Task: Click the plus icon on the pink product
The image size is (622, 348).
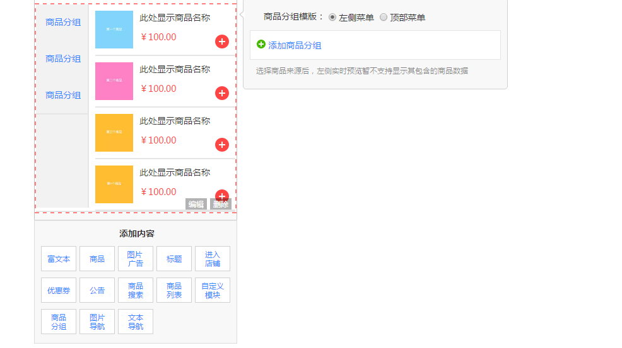Action: pos(222,93)
